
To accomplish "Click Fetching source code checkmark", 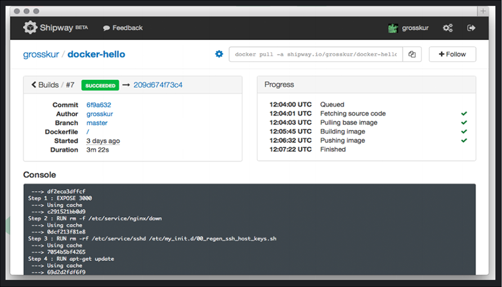I will (464, 114).
